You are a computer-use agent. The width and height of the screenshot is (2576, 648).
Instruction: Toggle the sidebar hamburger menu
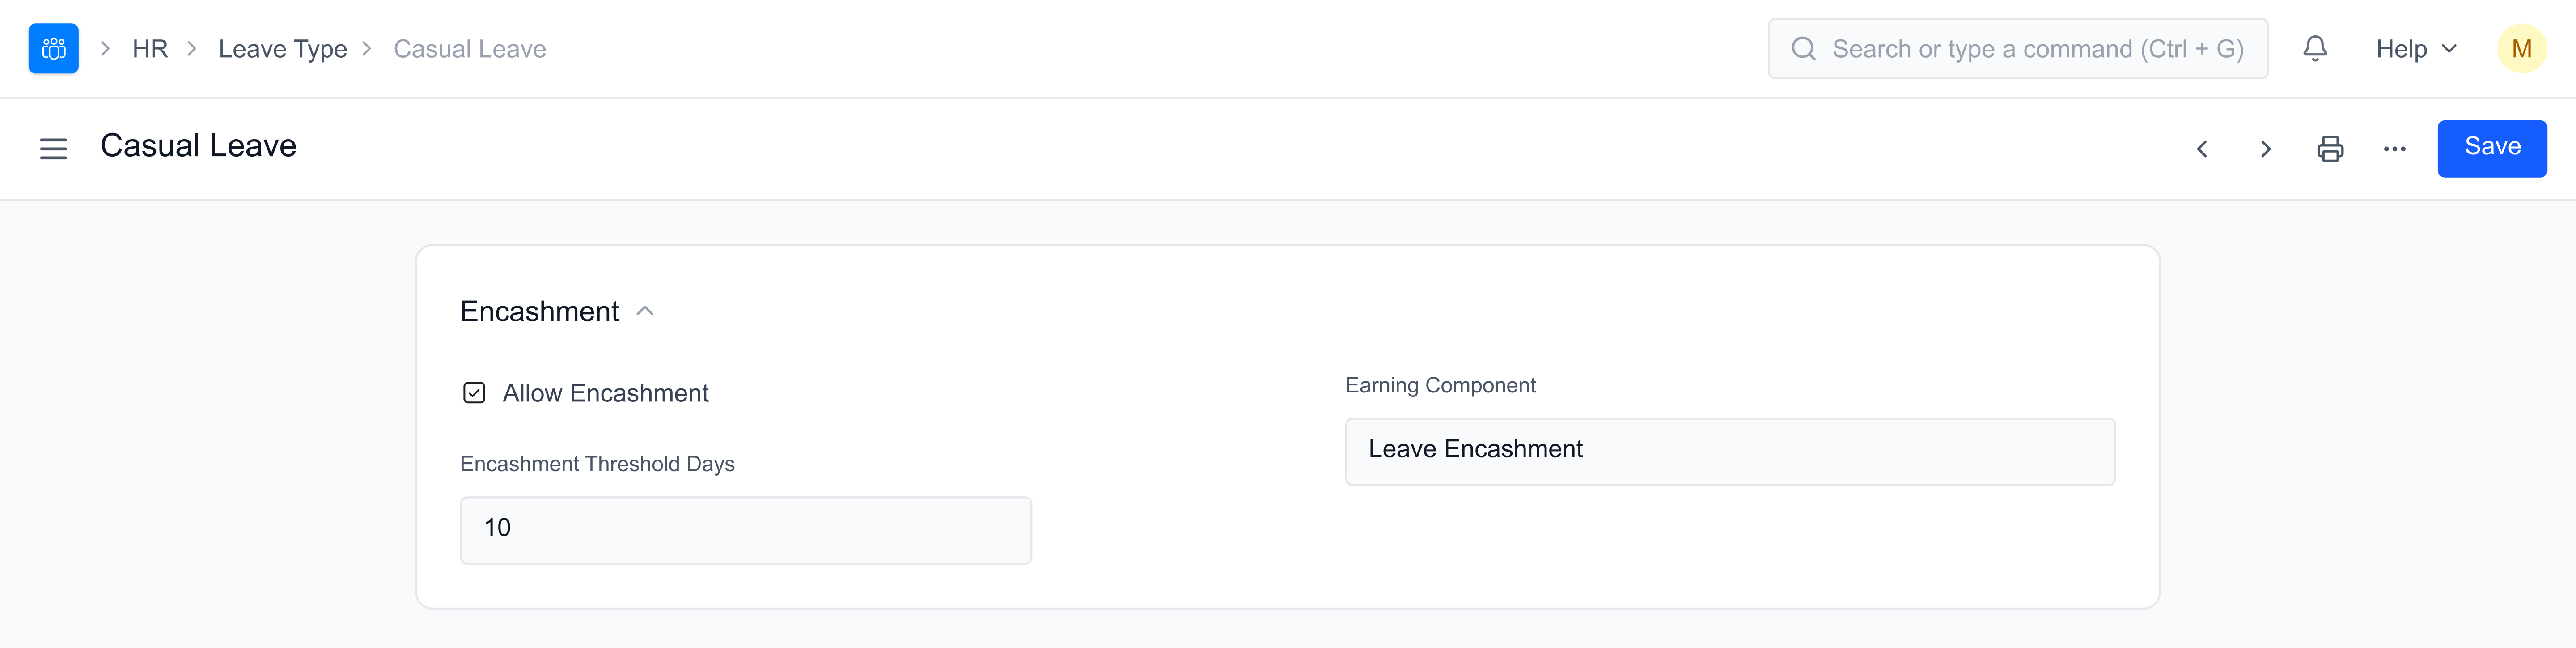(x=53, y=149)
